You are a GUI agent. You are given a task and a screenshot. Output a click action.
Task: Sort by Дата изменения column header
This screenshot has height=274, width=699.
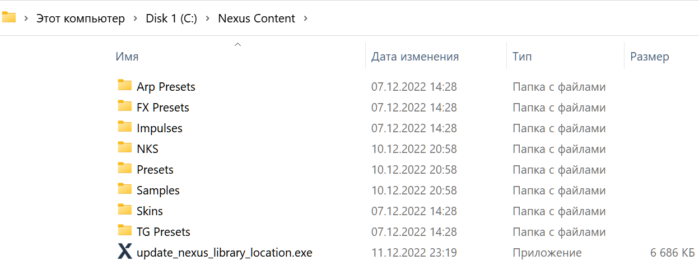[415, 56]
